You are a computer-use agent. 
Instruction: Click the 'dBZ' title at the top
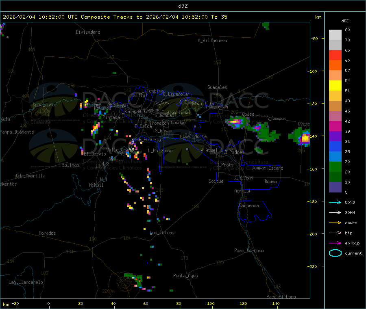(183, 6)
